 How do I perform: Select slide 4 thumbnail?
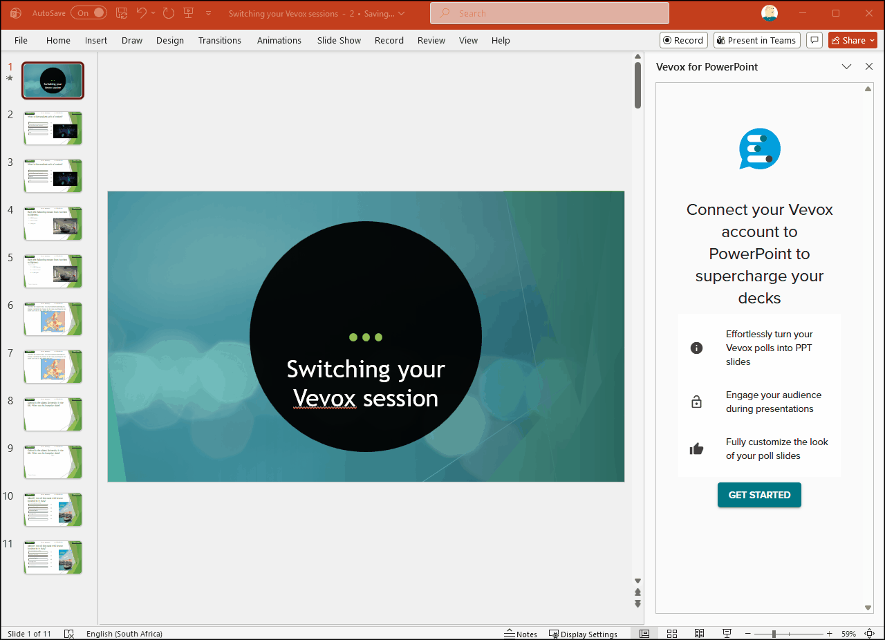[53, 223]
